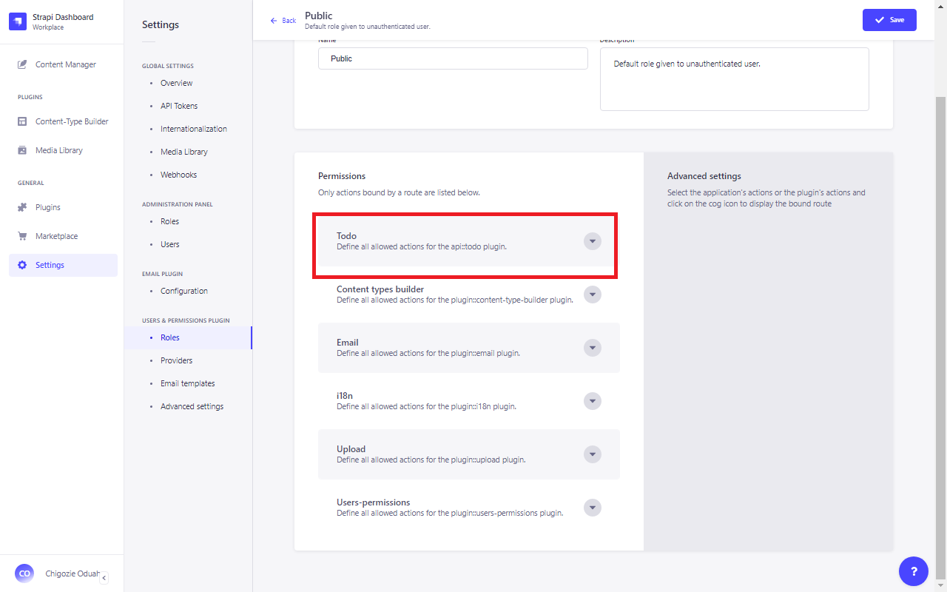Click the Name input field
947x592 pixels.
click(x=453, y=58)
